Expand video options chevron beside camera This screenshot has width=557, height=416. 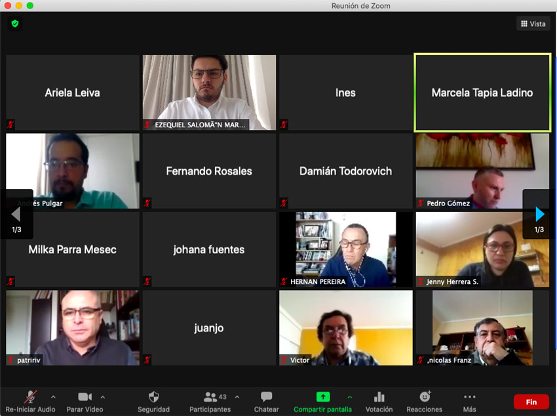coord(102,397)
